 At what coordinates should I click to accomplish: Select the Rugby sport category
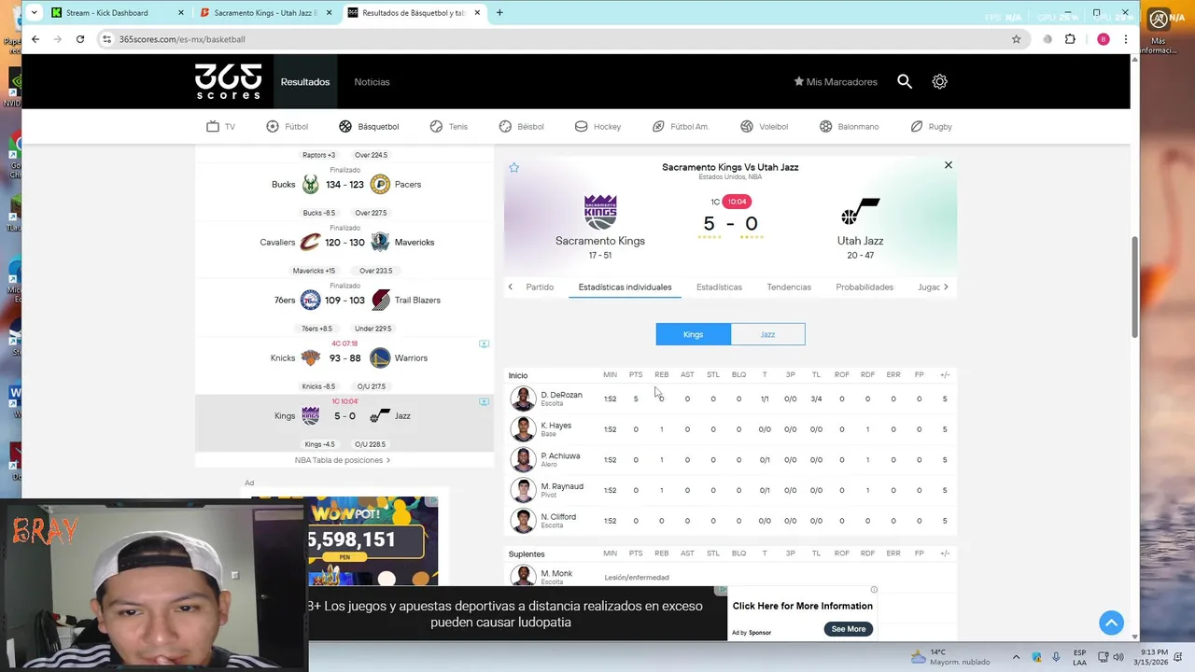[x=931, y=126]
